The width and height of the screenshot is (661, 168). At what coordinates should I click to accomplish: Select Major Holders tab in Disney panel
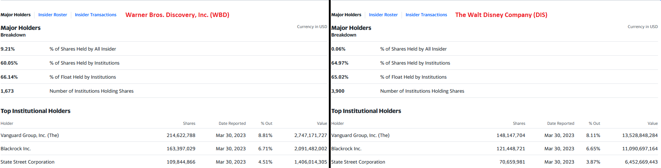coord(346,15)
